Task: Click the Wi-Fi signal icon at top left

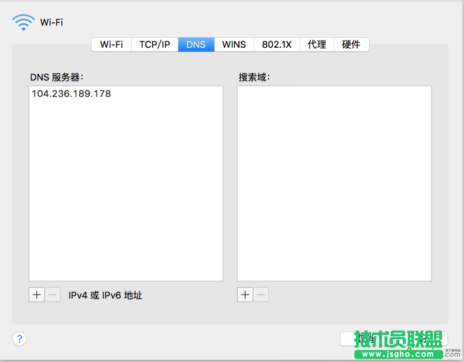Action: coord(23,21)
